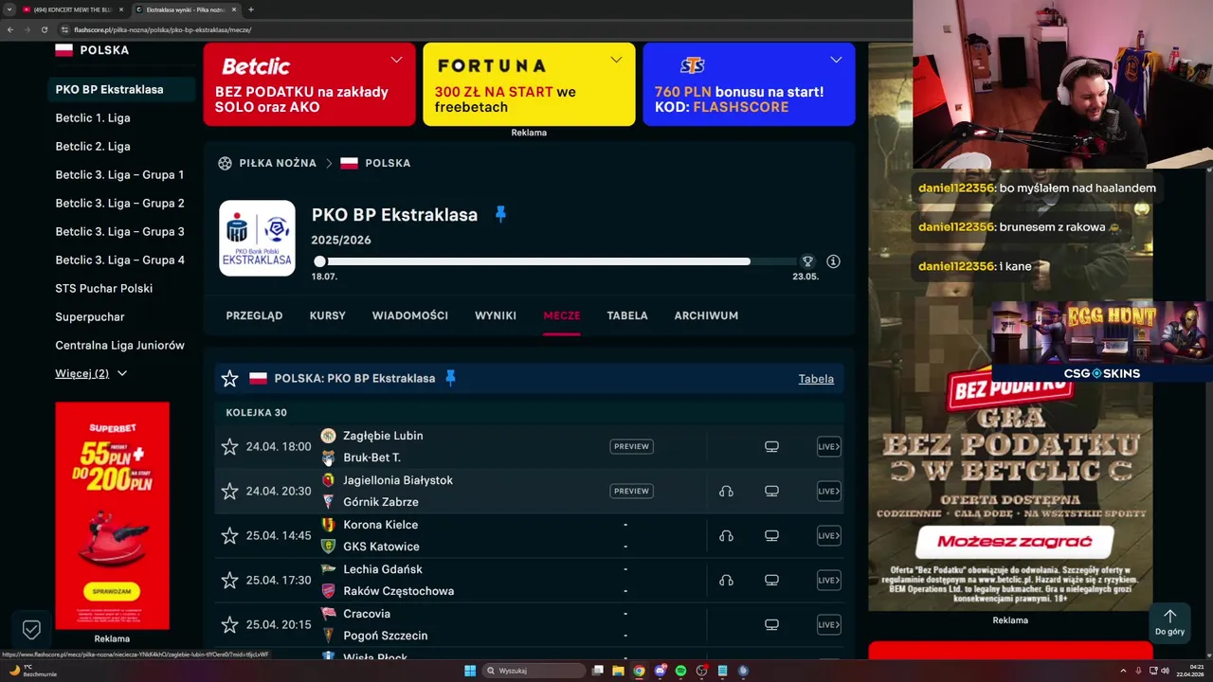The image size is (1213, 682).
Task: Open PREVIEW for Jagiellonia Białystok match
Action: click(631, 491)
